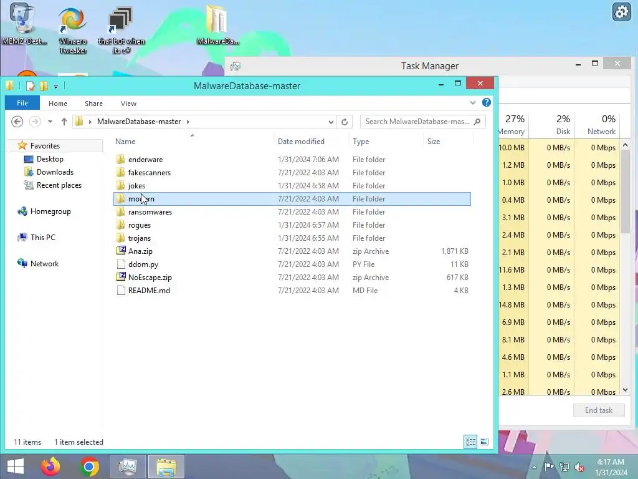The width and height of the screenshot is (638, 479).
Task: Open recent locations dropdown arrow
Action: coord(50,122)
